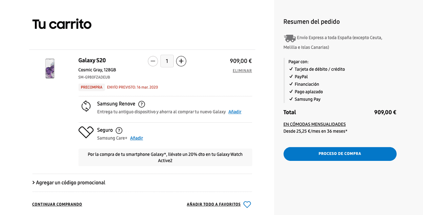Viewport: 423px width, 215px height.
Task: Click AÑADIR TODO A FAVORITOS
Action: coord(214,204)
